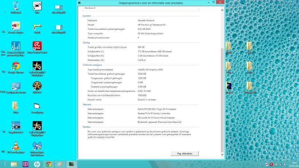Click the purple app icon on the taskbar
This screenshot has width=299, height=168.
coord(25,164)
